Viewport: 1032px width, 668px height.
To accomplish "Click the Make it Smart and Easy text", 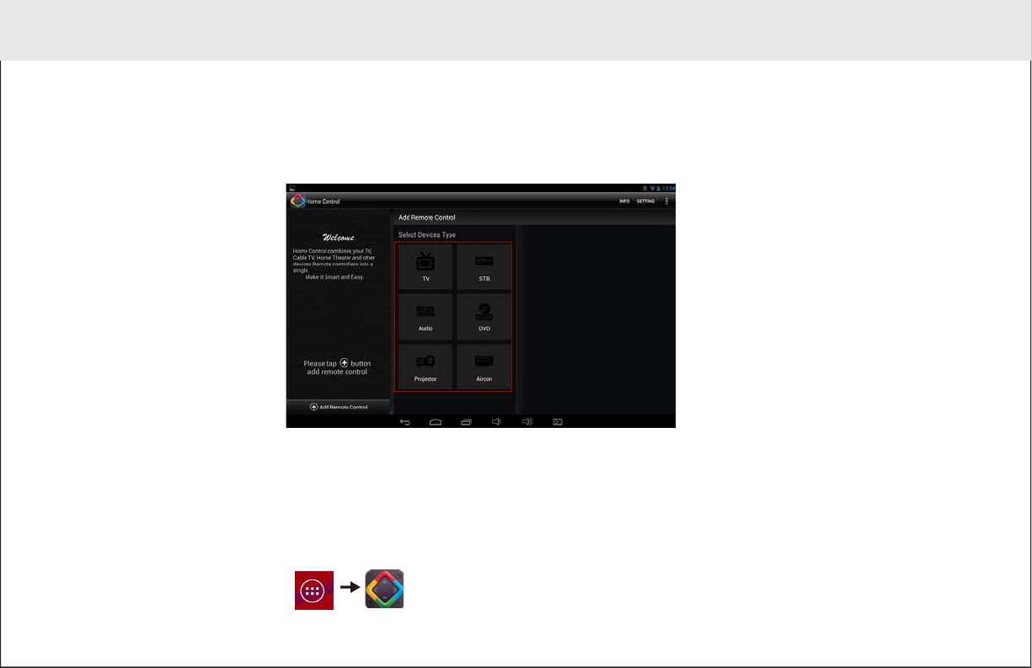I will tap(335, 276).
